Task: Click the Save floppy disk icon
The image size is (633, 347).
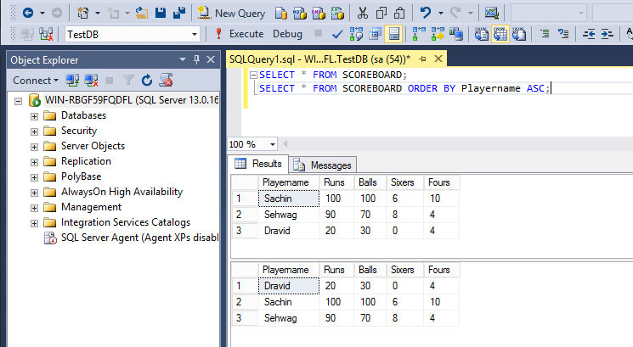Action: pyautogui.click(x=161, y=14)
